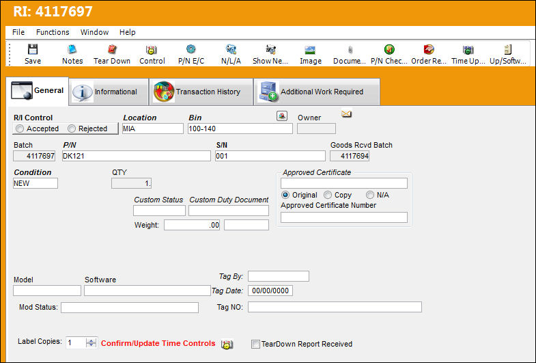This screenshot has width=536, height=363.
Task: Choose the Original certificate option
Action: point(285,195)
